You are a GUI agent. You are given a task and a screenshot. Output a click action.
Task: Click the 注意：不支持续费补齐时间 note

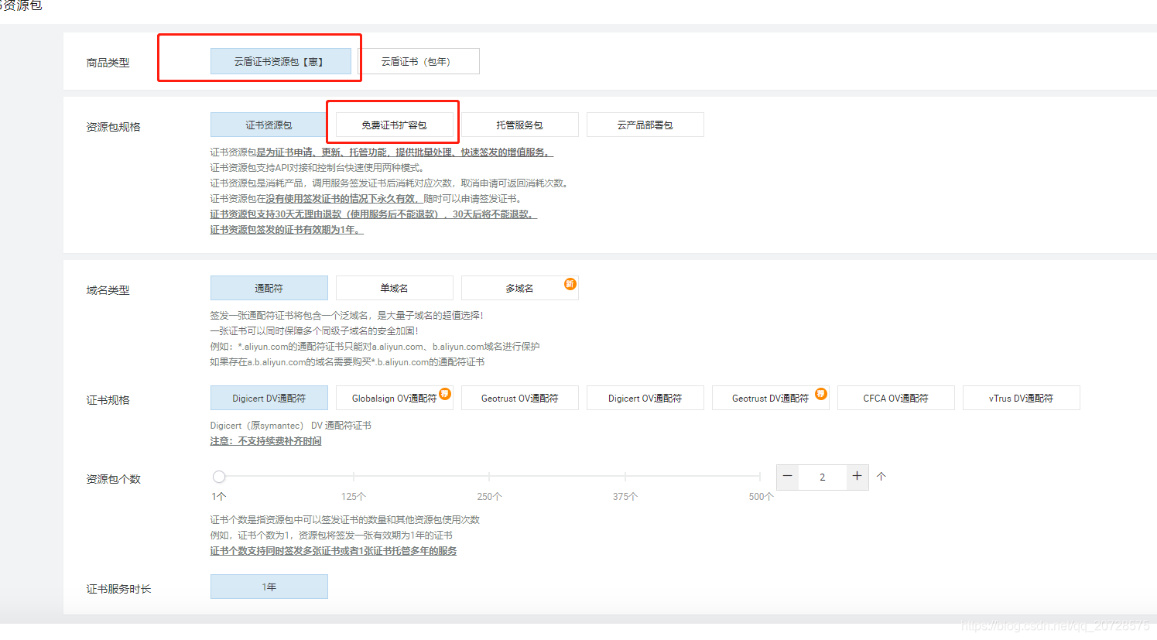pyautogui.click(x=265, y=441)
